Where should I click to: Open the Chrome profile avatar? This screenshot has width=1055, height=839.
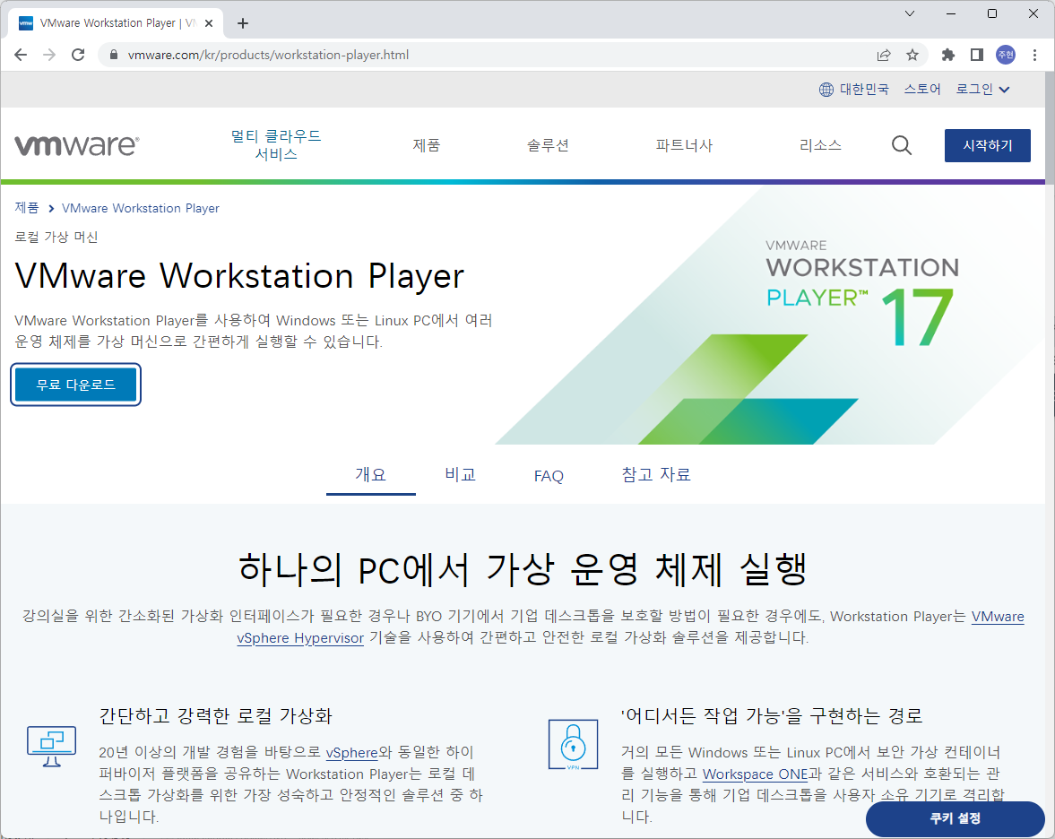point(1006,56)
